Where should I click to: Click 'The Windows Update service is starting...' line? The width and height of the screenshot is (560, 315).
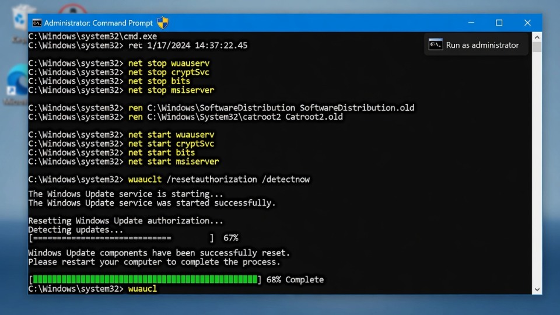point(126,194)
